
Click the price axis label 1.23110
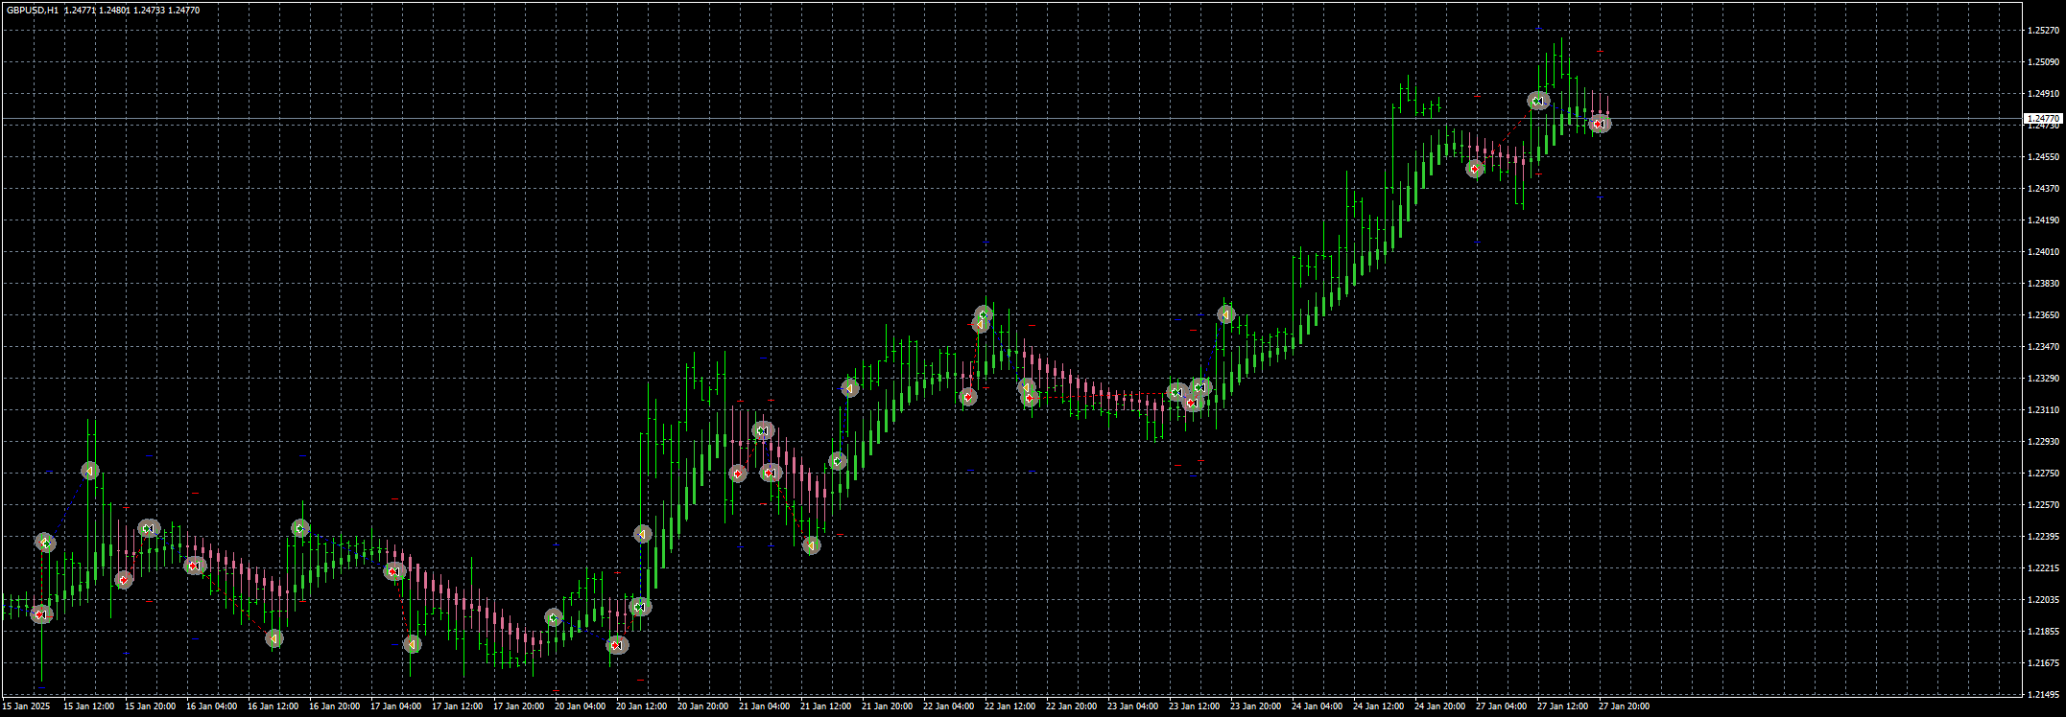(2043, 410)
